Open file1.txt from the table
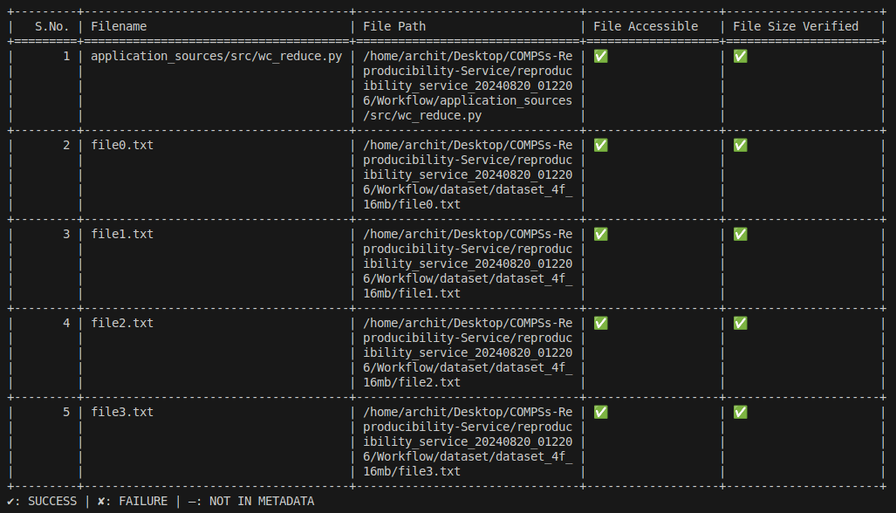This screenshot has height=513, width=896. (x=122, y=234)
